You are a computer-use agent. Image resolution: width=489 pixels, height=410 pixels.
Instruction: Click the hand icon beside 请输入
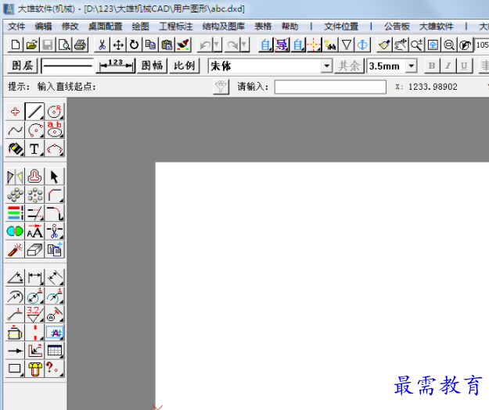click(221, 87)
